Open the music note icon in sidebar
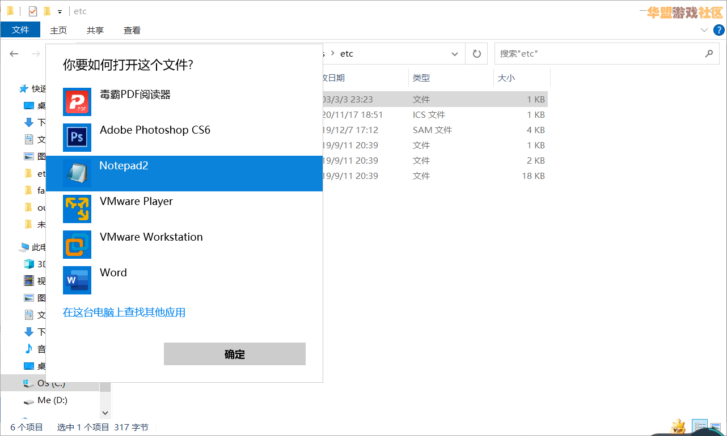The width and height of the screenshot is (727, 436). click(x=29, y=349)
